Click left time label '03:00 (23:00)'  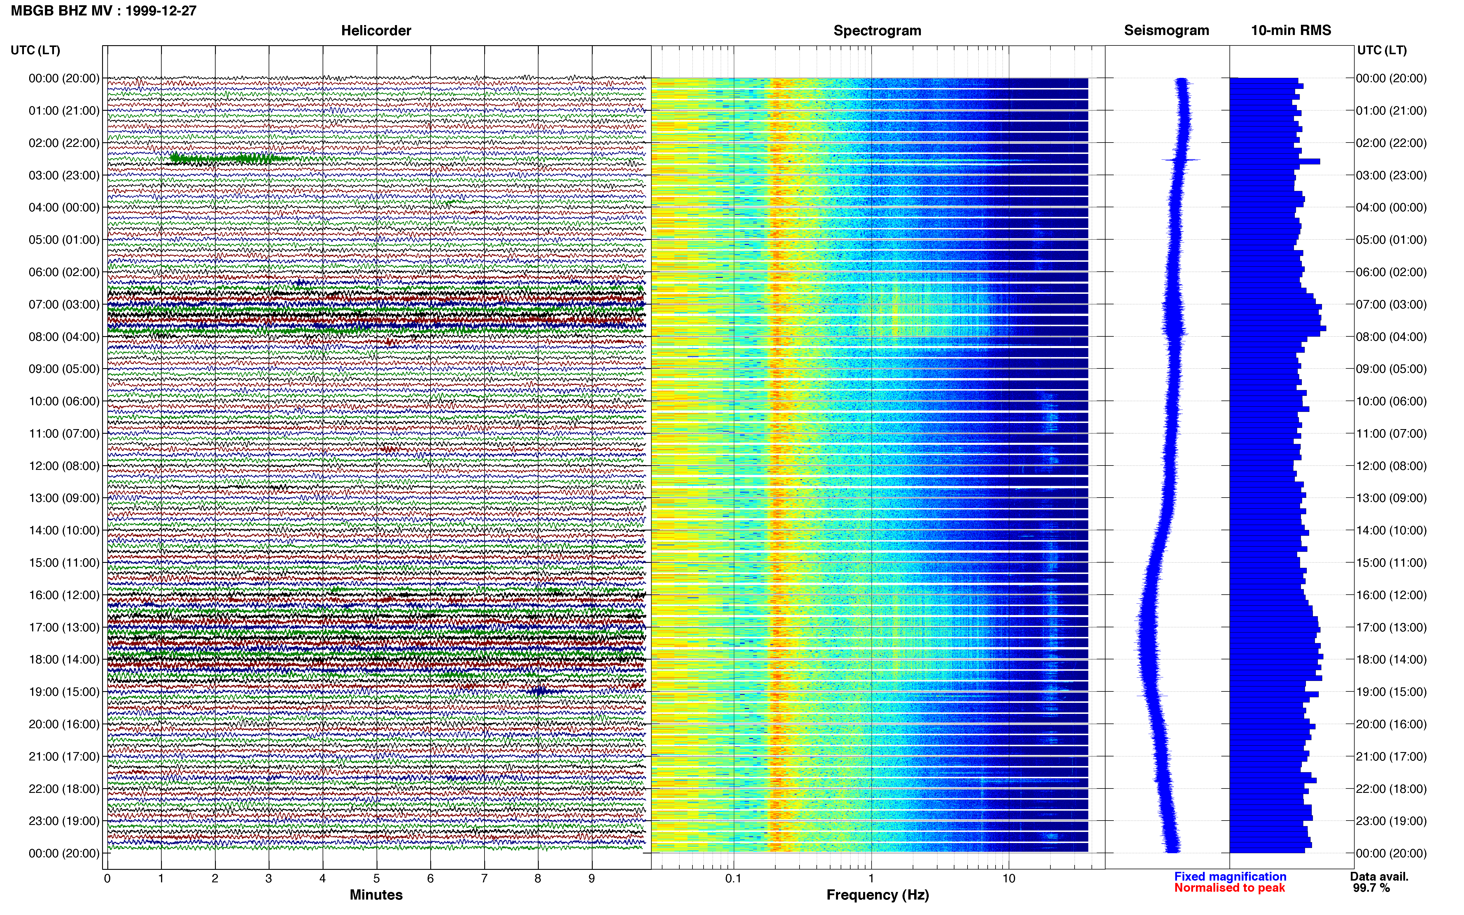pyautogui.click(x=64, y=175)
